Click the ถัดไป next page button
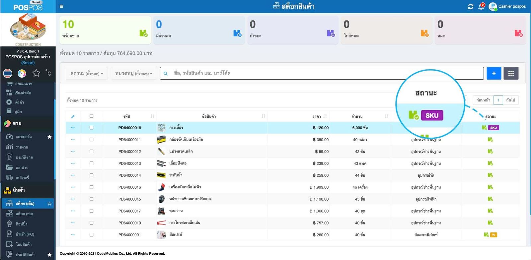 (510, 100)
